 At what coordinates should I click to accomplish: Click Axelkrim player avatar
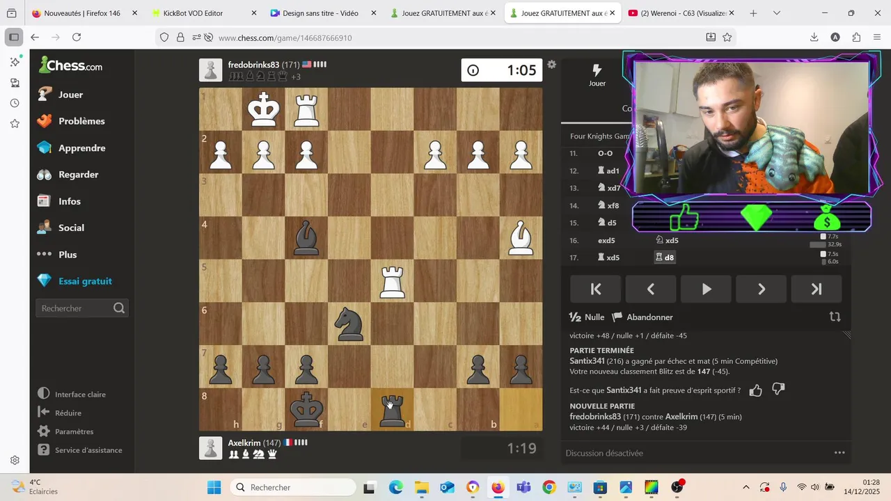tap(211, 448)
